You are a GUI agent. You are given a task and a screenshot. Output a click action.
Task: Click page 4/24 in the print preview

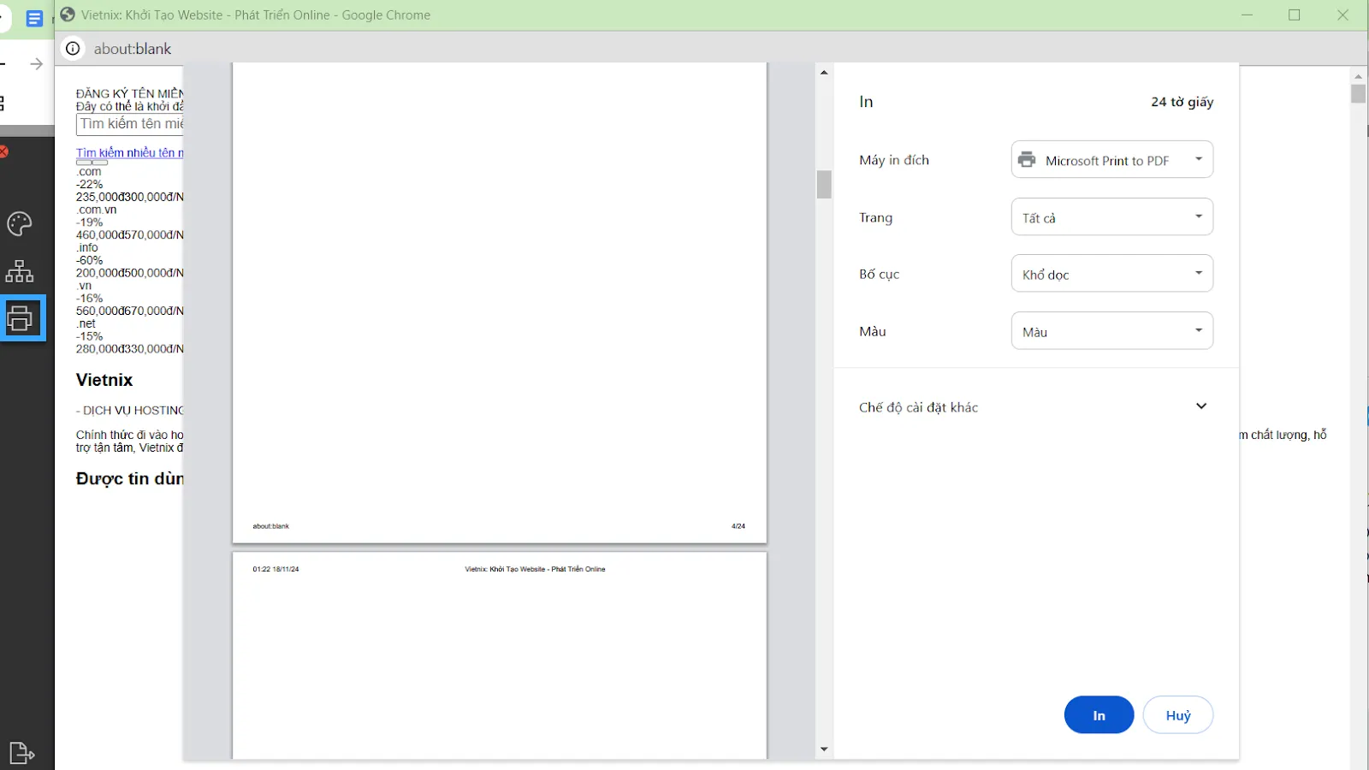[500, 302]
